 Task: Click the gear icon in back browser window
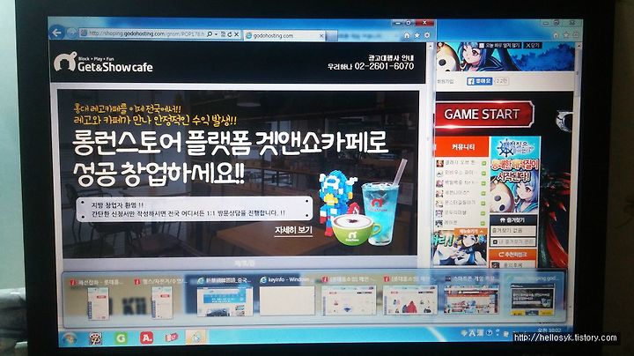576,35
